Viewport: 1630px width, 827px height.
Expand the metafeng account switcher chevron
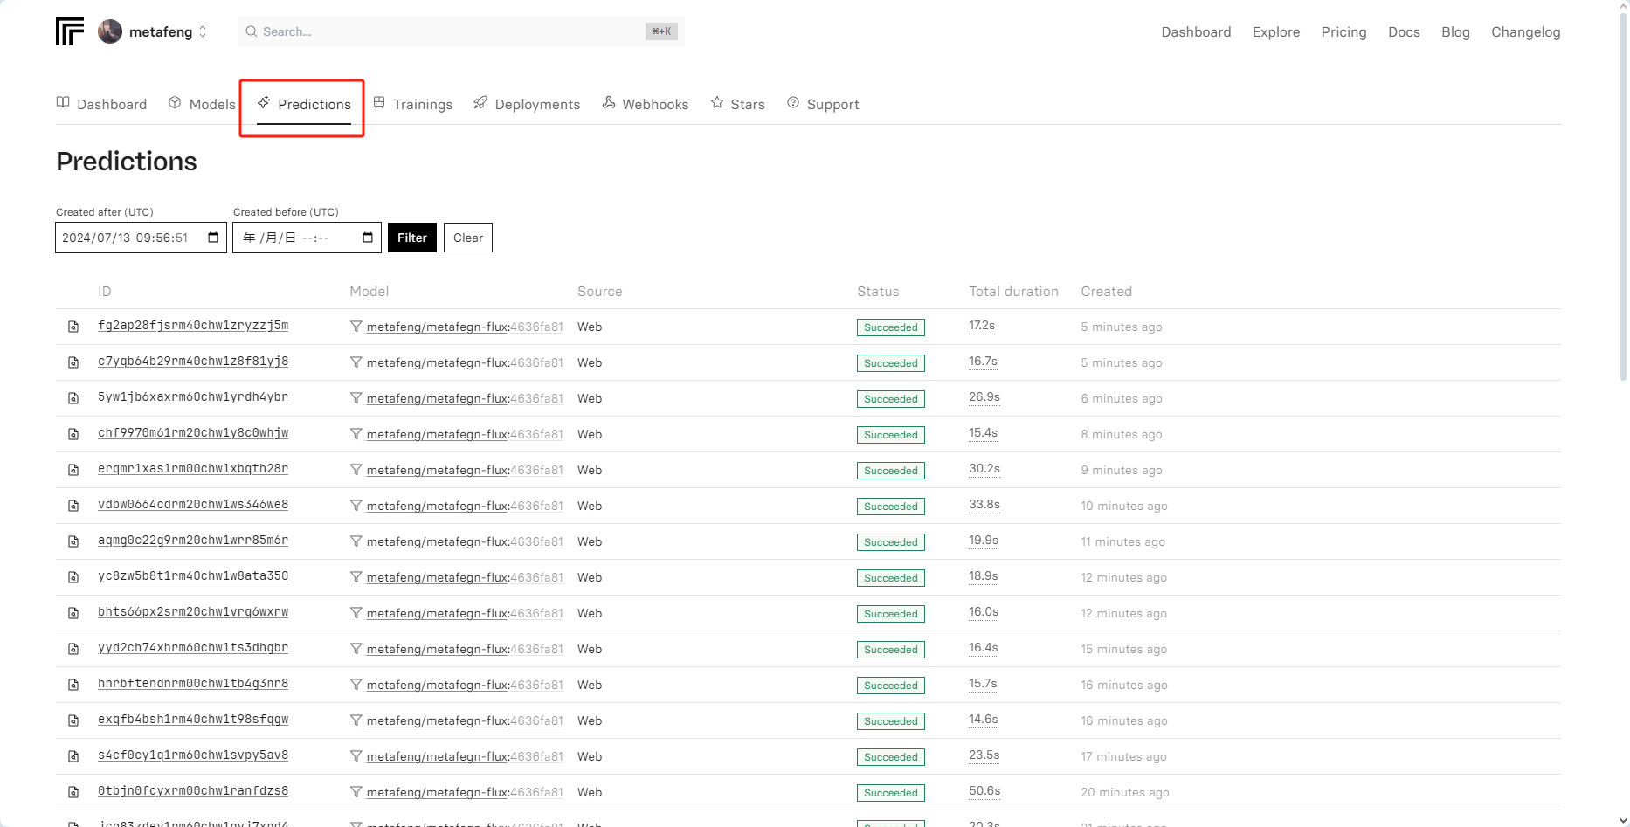coord(203,31)
